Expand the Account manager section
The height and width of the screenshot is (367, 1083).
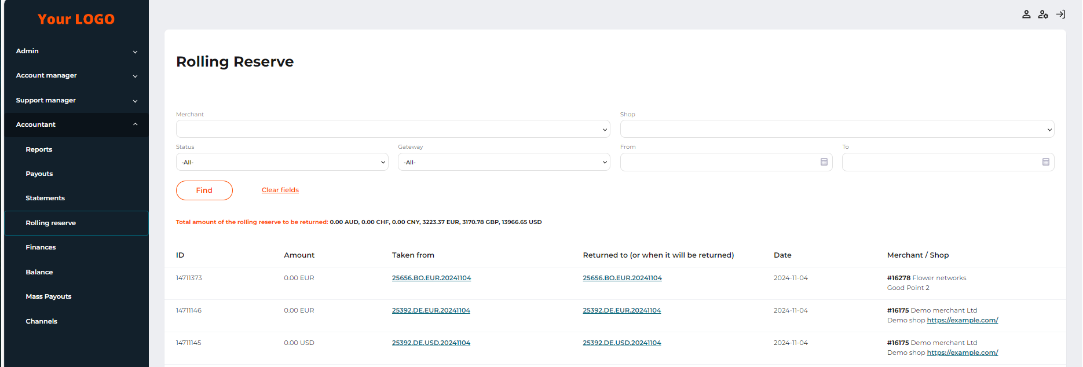(x=76, y=76)
